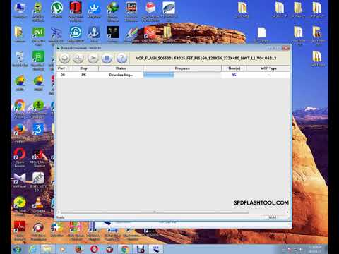This screenshot has width=339, height=254.
Task: Open the Settings gear toolbar button
Action: pos(78,58)
